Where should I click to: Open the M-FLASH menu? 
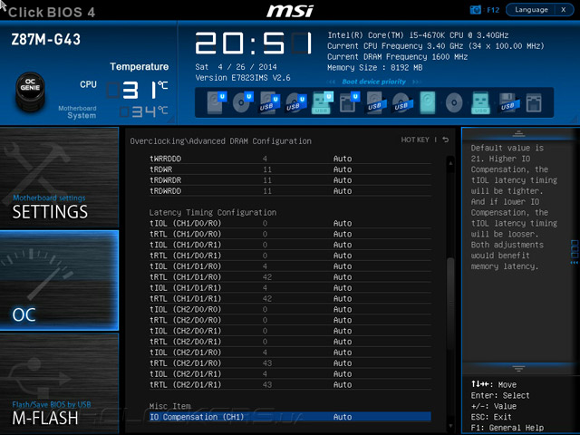59,383
